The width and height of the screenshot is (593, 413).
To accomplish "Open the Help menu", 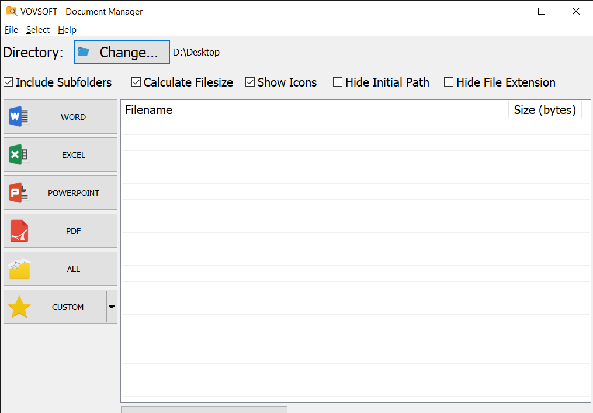I will [67, 29].
